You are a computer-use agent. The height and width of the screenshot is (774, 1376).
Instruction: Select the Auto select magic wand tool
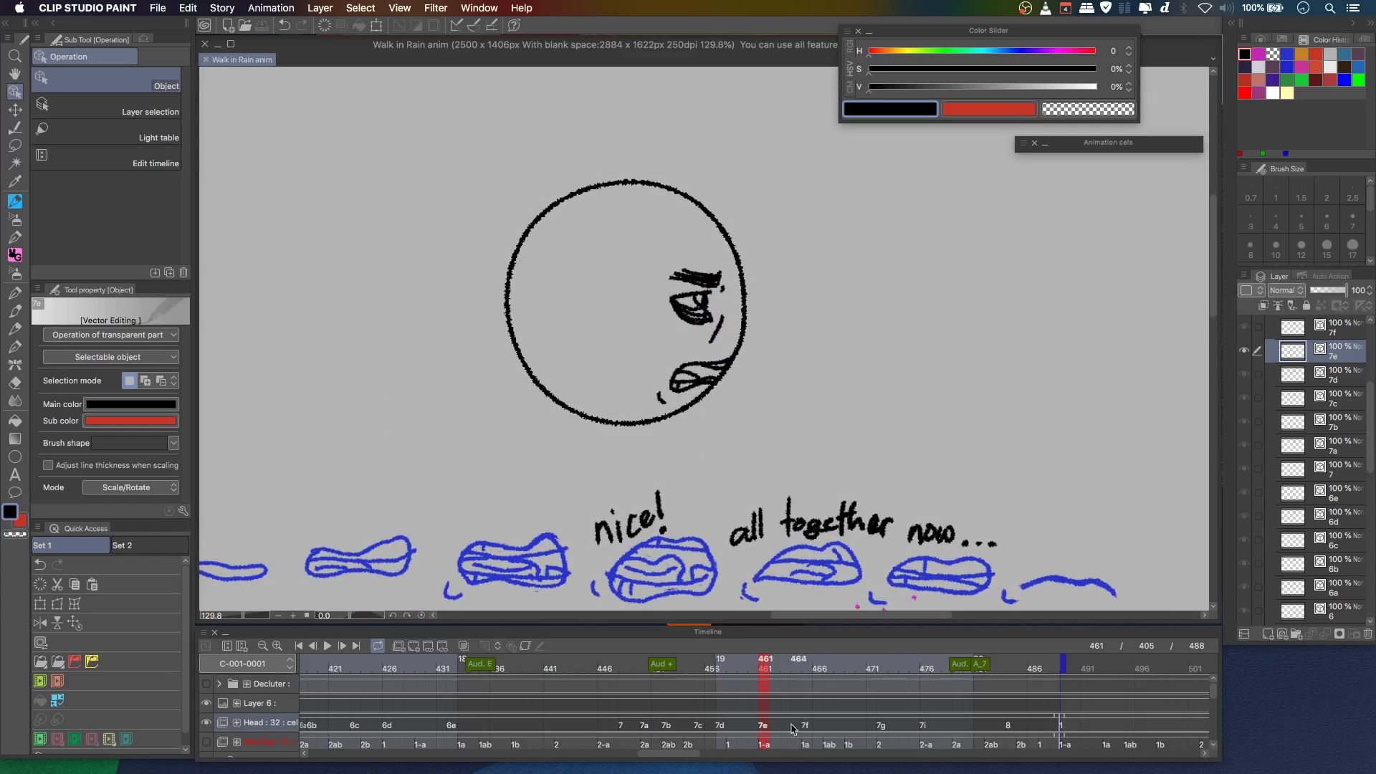(x=14, y=163)
